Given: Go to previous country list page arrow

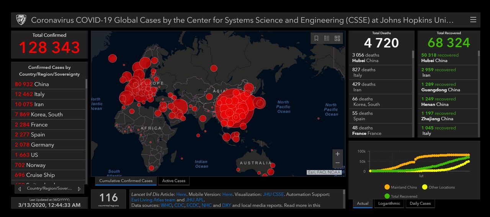Looking at the screenshot, I should [x=20, y=189].
